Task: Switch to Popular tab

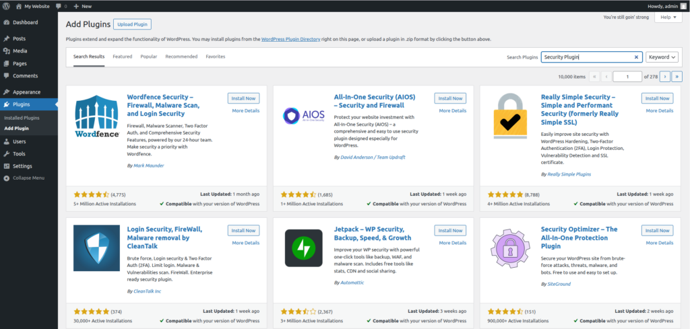Action: point(149,57)
